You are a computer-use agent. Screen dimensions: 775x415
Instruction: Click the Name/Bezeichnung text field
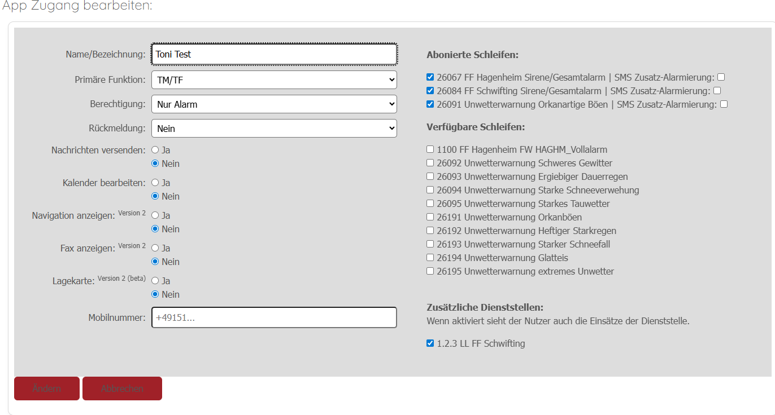274,54
